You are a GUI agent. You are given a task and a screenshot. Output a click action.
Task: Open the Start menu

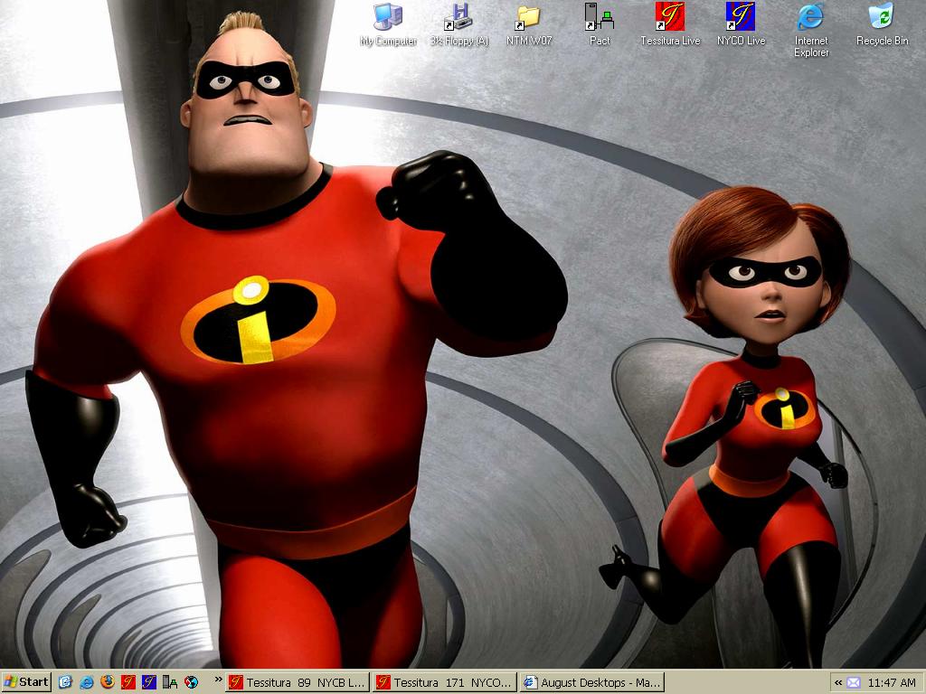point(26,682)
